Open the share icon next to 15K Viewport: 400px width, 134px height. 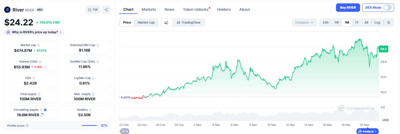[106, 10]
